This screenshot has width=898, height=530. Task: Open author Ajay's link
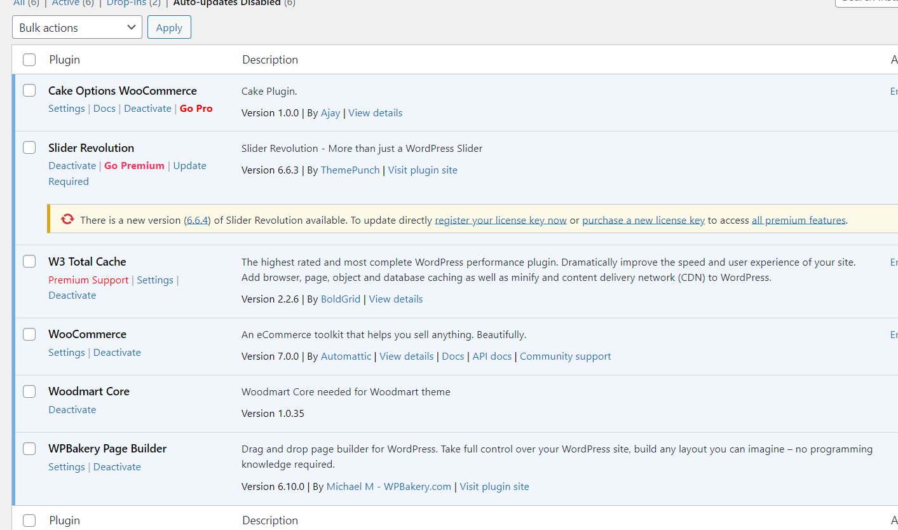330,113
